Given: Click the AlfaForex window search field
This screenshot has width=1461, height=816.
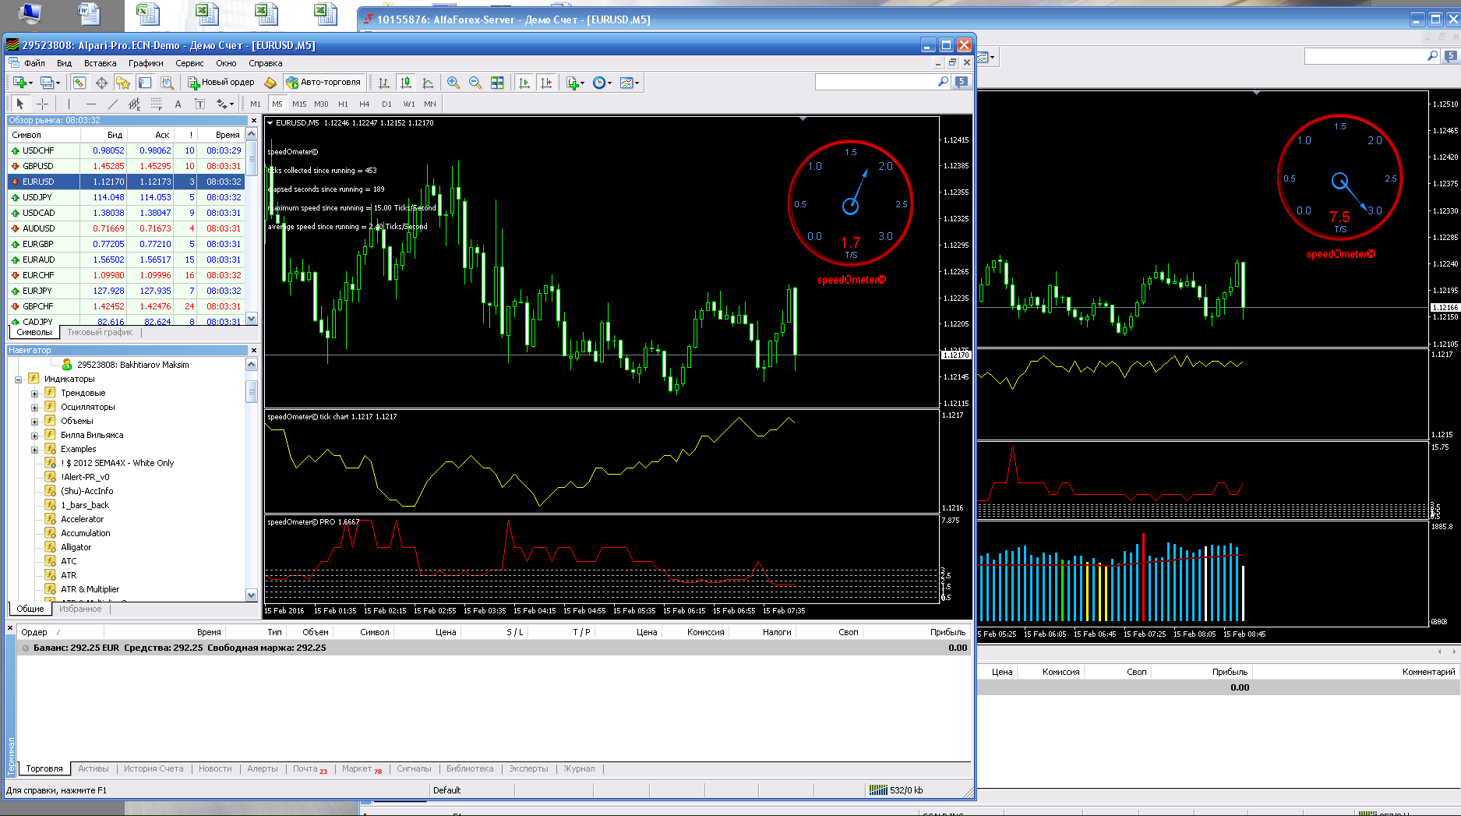Looking at the screenshot, I should 1365,56.
